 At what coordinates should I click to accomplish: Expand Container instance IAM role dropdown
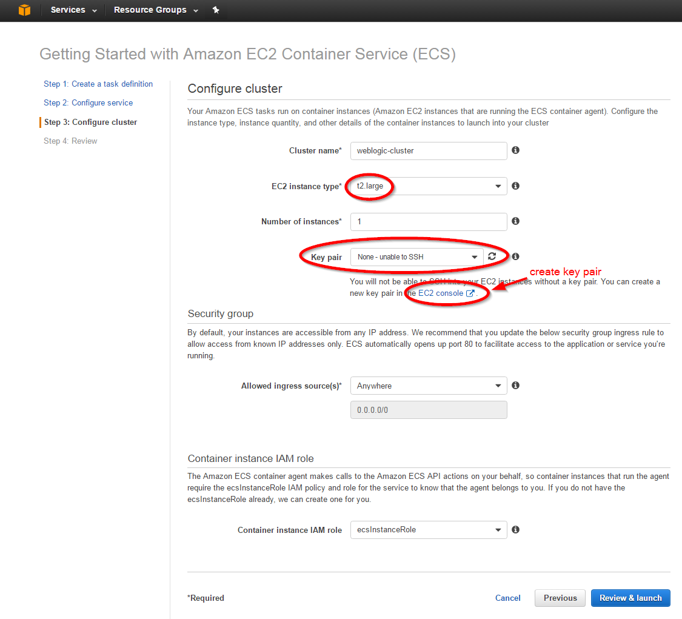[x=429, y=529]
